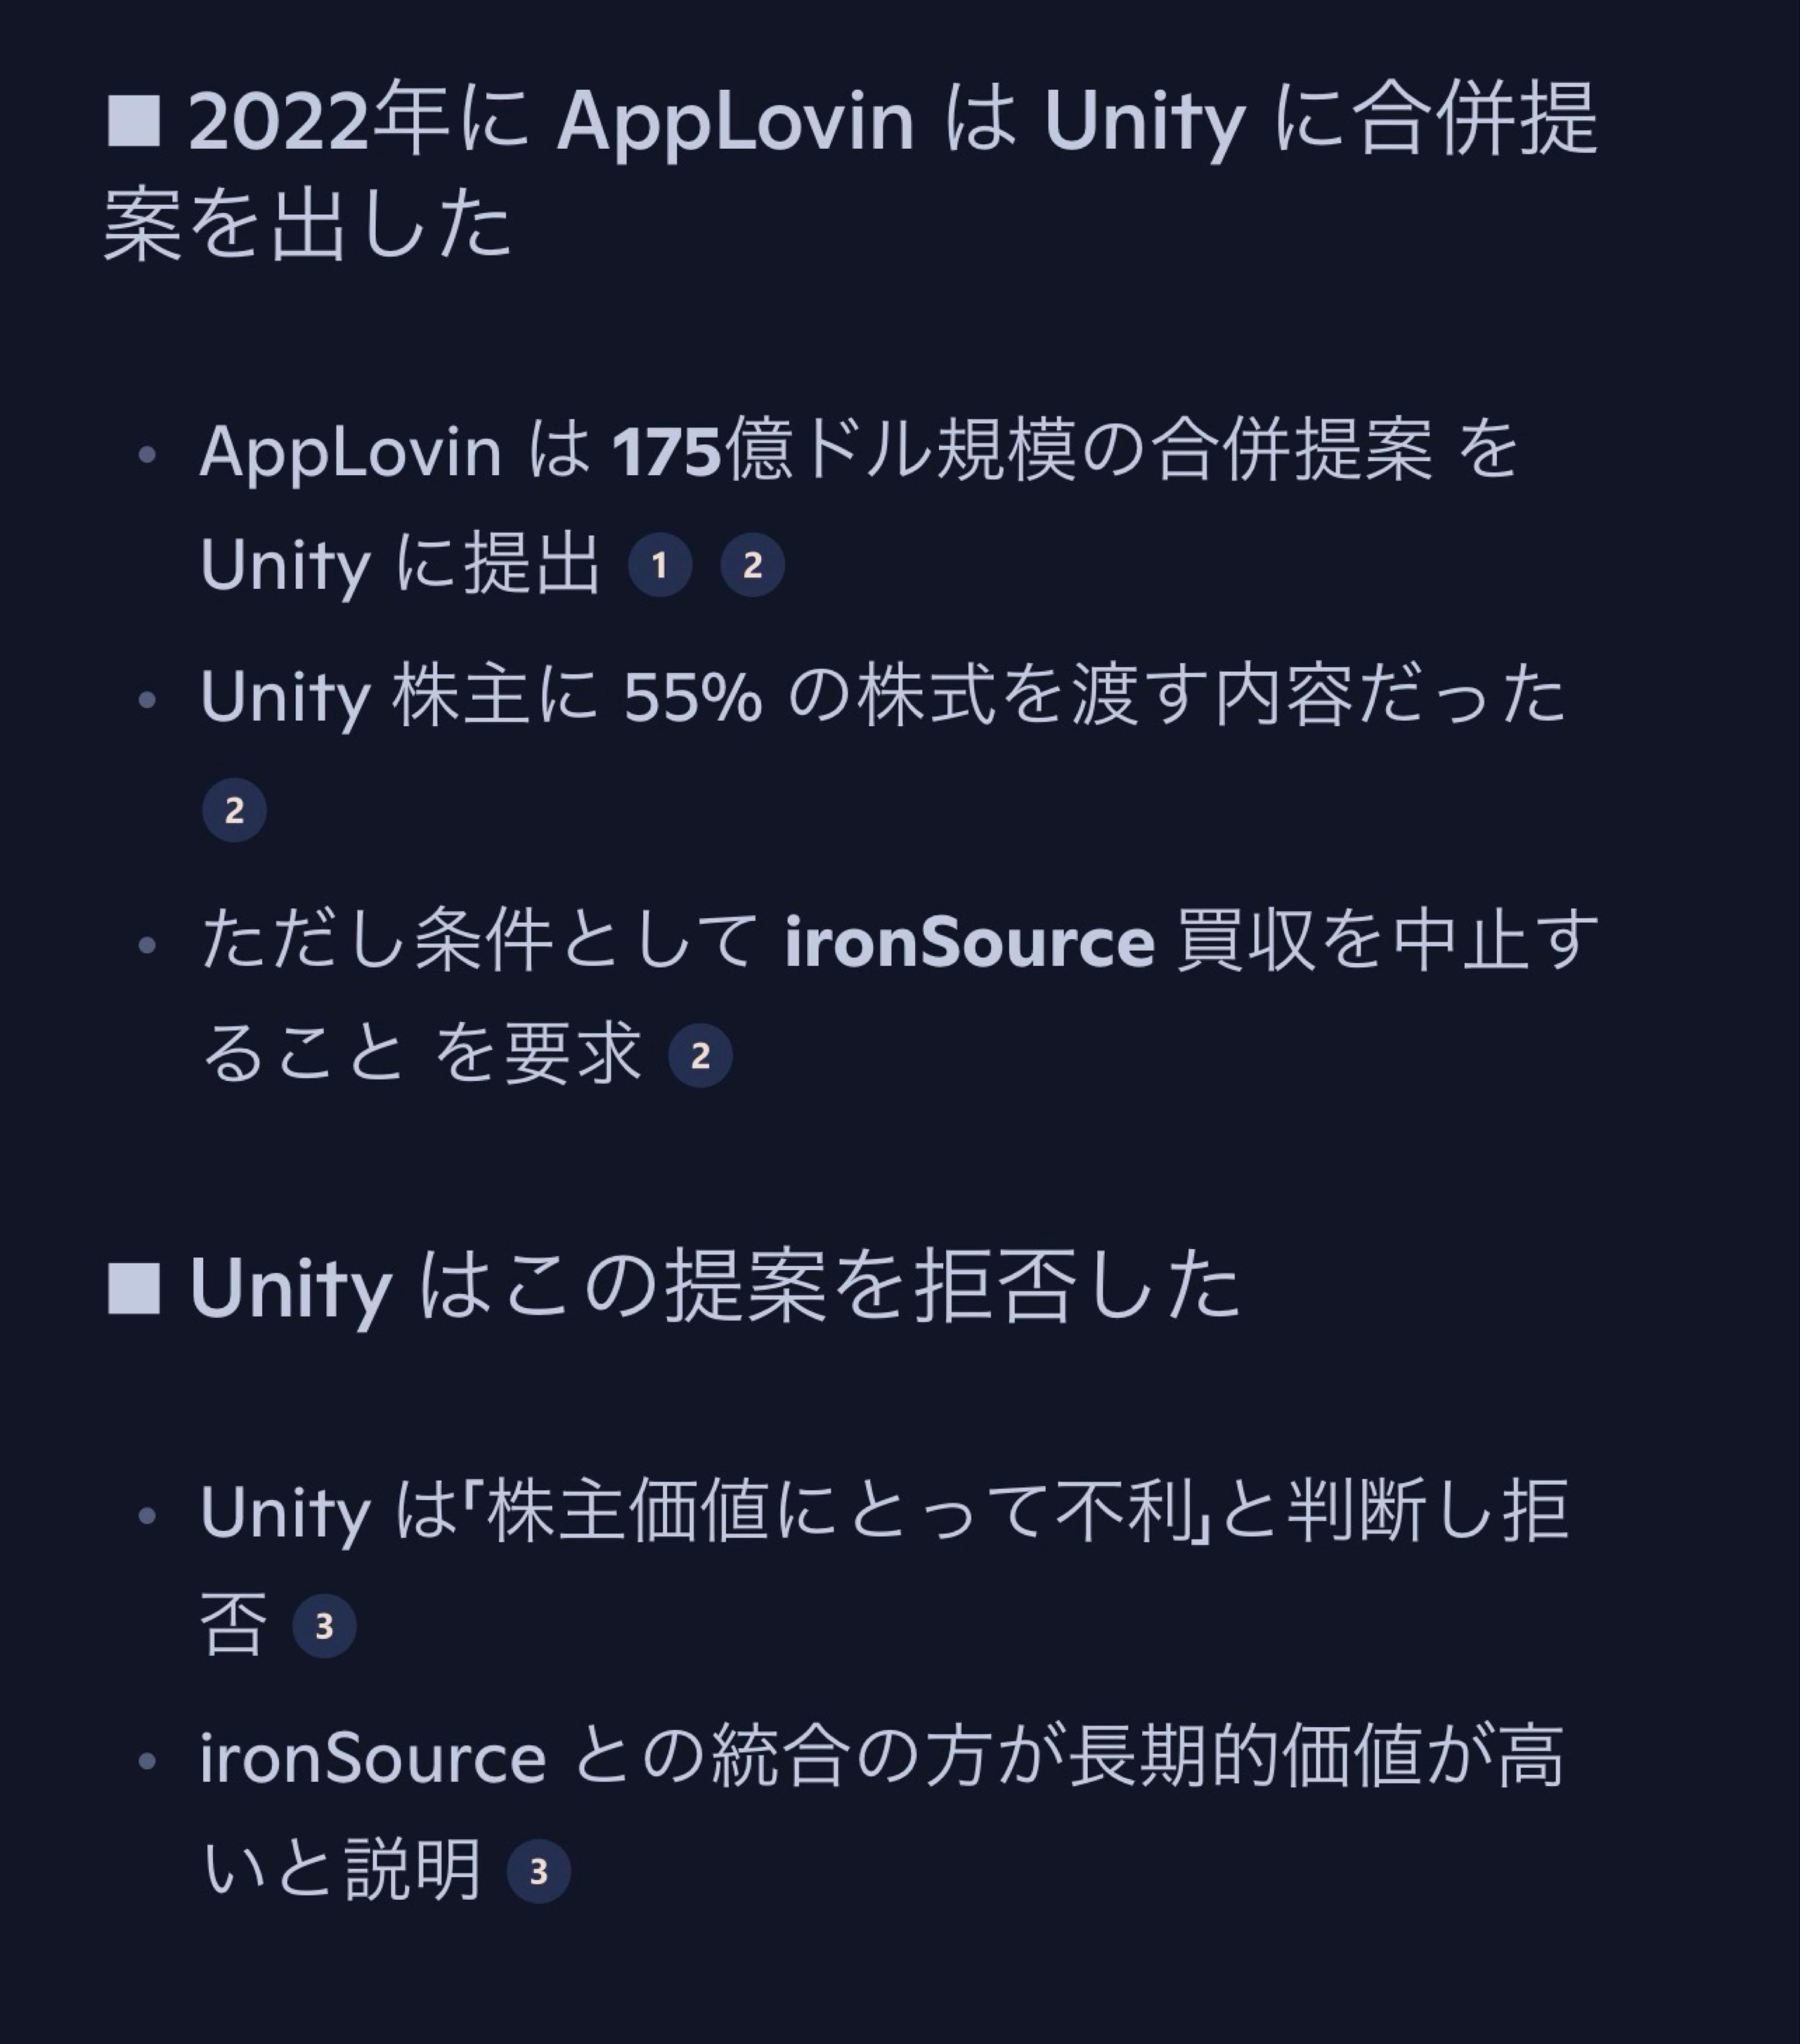
Task: Open citation 1 after "Unity に提出"
Action: 659,566
